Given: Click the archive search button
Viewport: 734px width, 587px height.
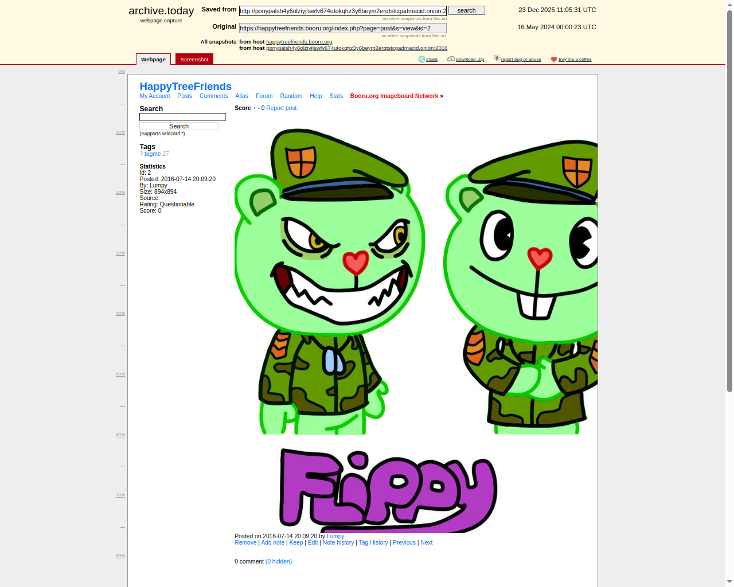Looking at the screenshot, I should [x=467, y=10].
